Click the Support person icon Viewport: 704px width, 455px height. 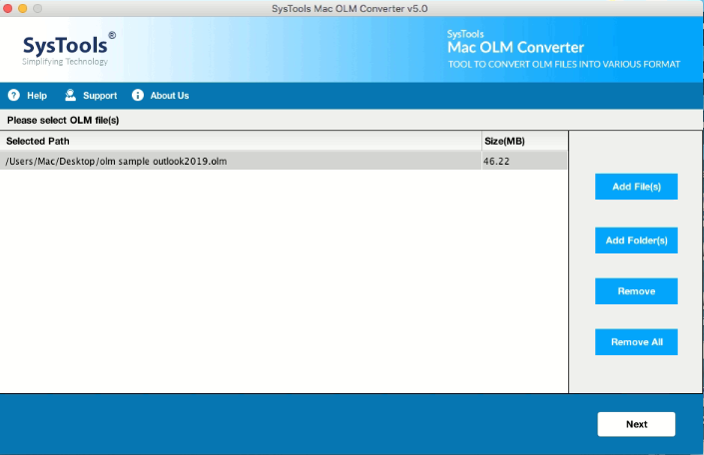click(x=71, y=95)
